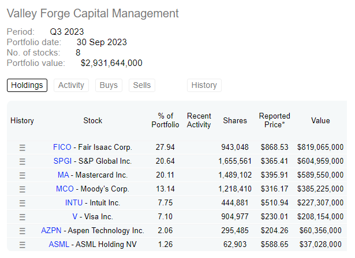Click the MCO ticker link
Viewport: 355px width, 258px height.
pyautogui.click(x=65, y=189)
